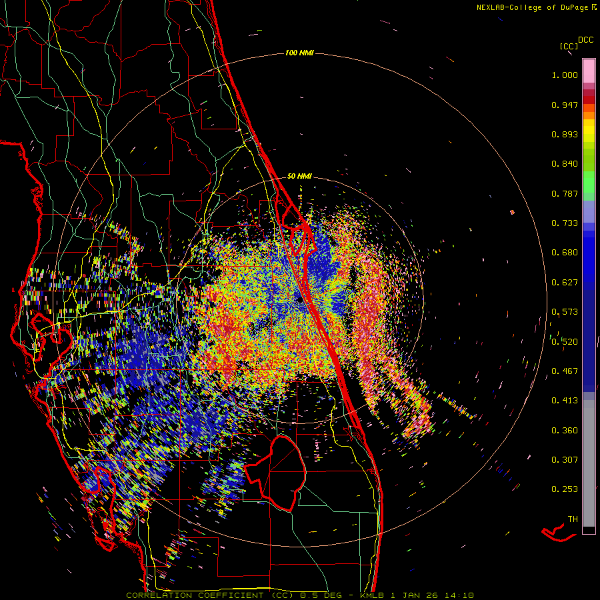Click the 1 JAN 26 date text
Image resolution: width=600 pixels, height=600 pixels.
point(414,595)
